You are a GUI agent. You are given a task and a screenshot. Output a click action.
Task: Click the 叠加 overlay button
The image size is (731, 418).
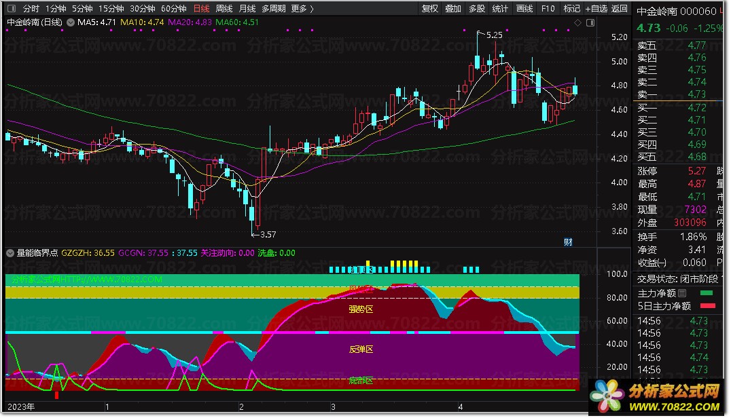click(452, 8)
